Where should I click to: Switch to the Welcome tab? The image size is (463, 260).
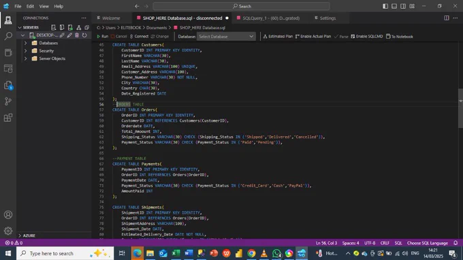pos(111,18)
